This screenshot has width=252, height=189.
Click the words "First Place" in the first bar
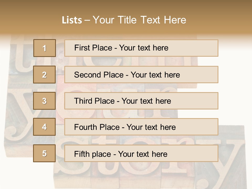pos(93,48)
